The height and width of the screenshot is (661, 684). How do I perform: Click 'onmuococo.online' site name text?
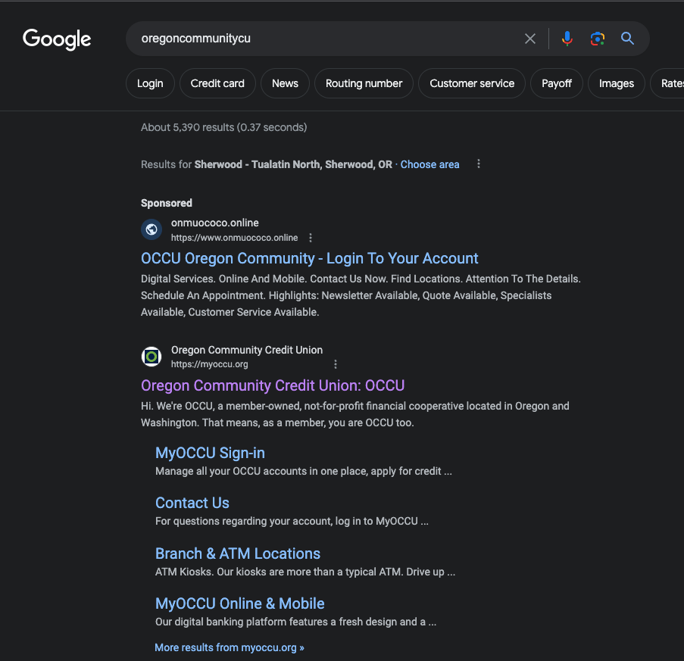coord(214,223)
